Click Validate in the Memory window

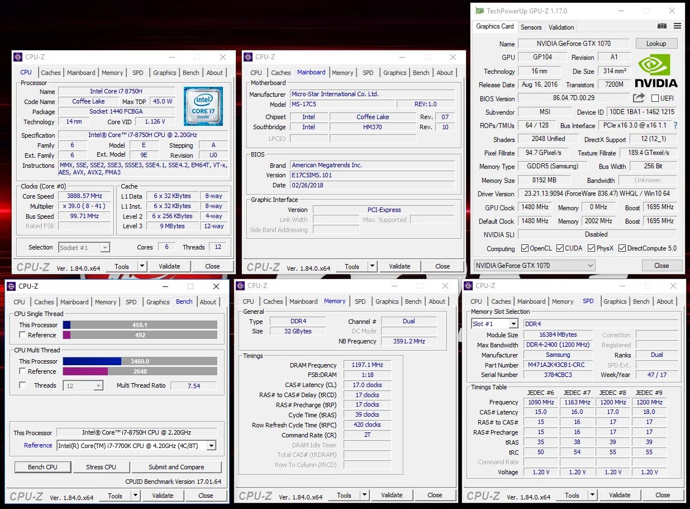[392, 495]
